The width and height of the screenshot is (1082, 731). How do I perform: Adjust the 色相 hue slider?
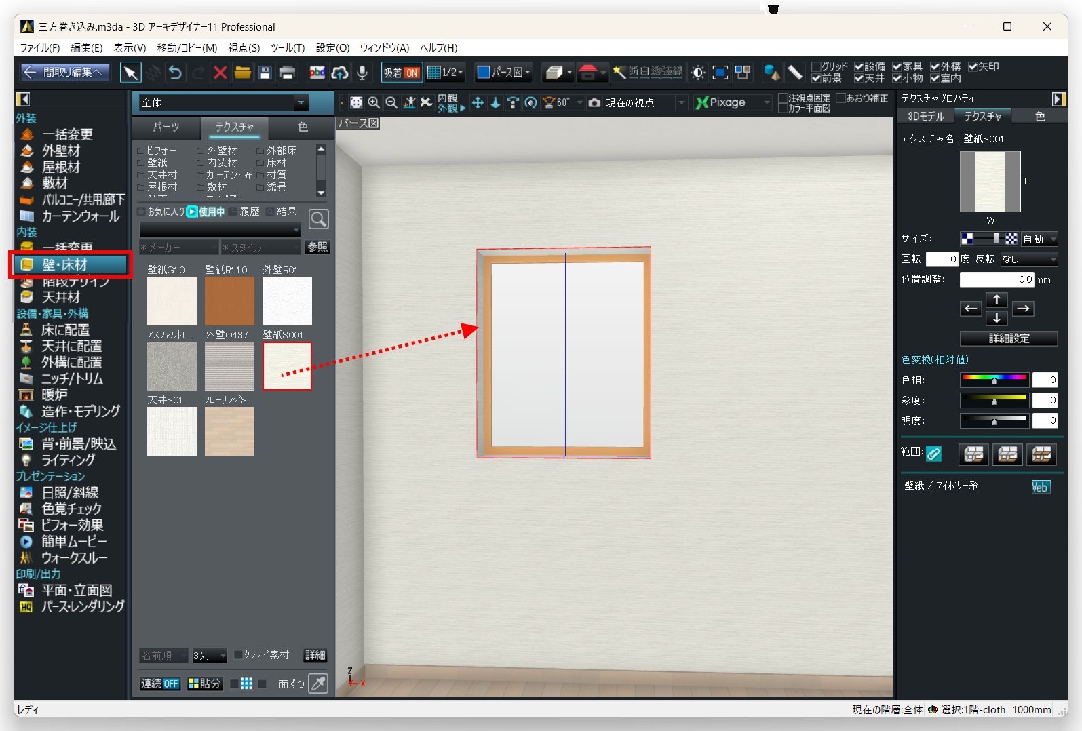994,380
